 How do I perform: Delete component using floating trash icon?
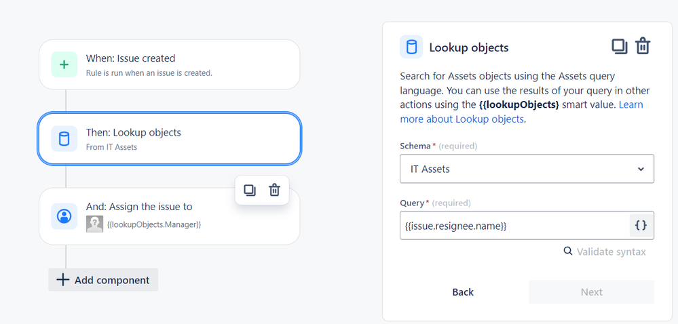pos(275,190)
